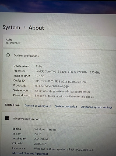Click the Windows 11 Home edition value

click(45, 129)
